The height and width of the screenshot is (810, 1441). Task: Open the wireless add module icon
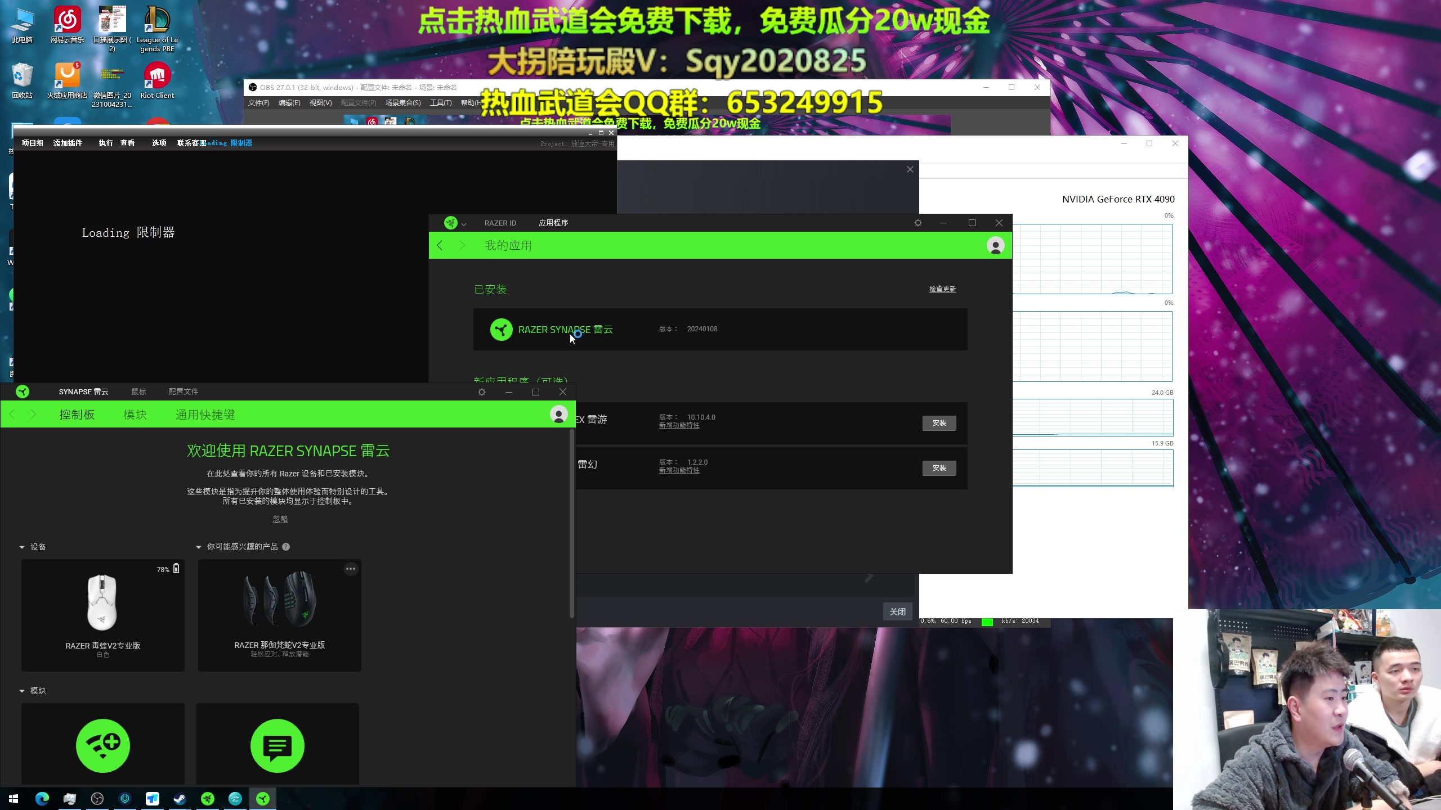tap(103, 745)
